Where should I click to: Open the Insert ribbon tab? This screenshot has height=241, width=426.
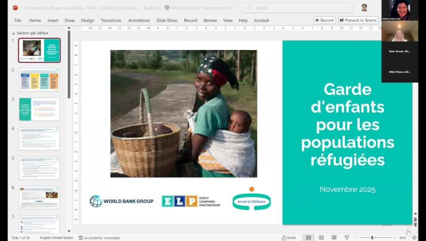(53, 20)
